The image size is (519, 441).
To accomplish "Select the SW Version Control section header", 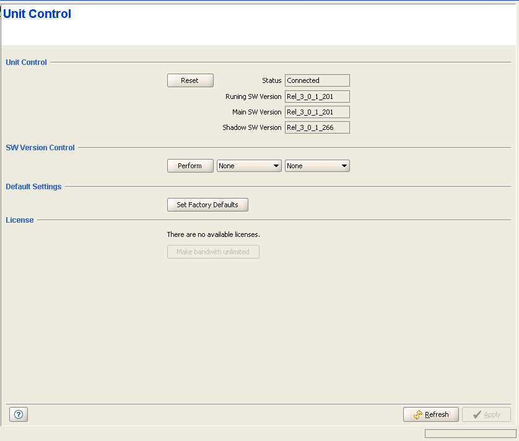I will [x=40, y=148].
